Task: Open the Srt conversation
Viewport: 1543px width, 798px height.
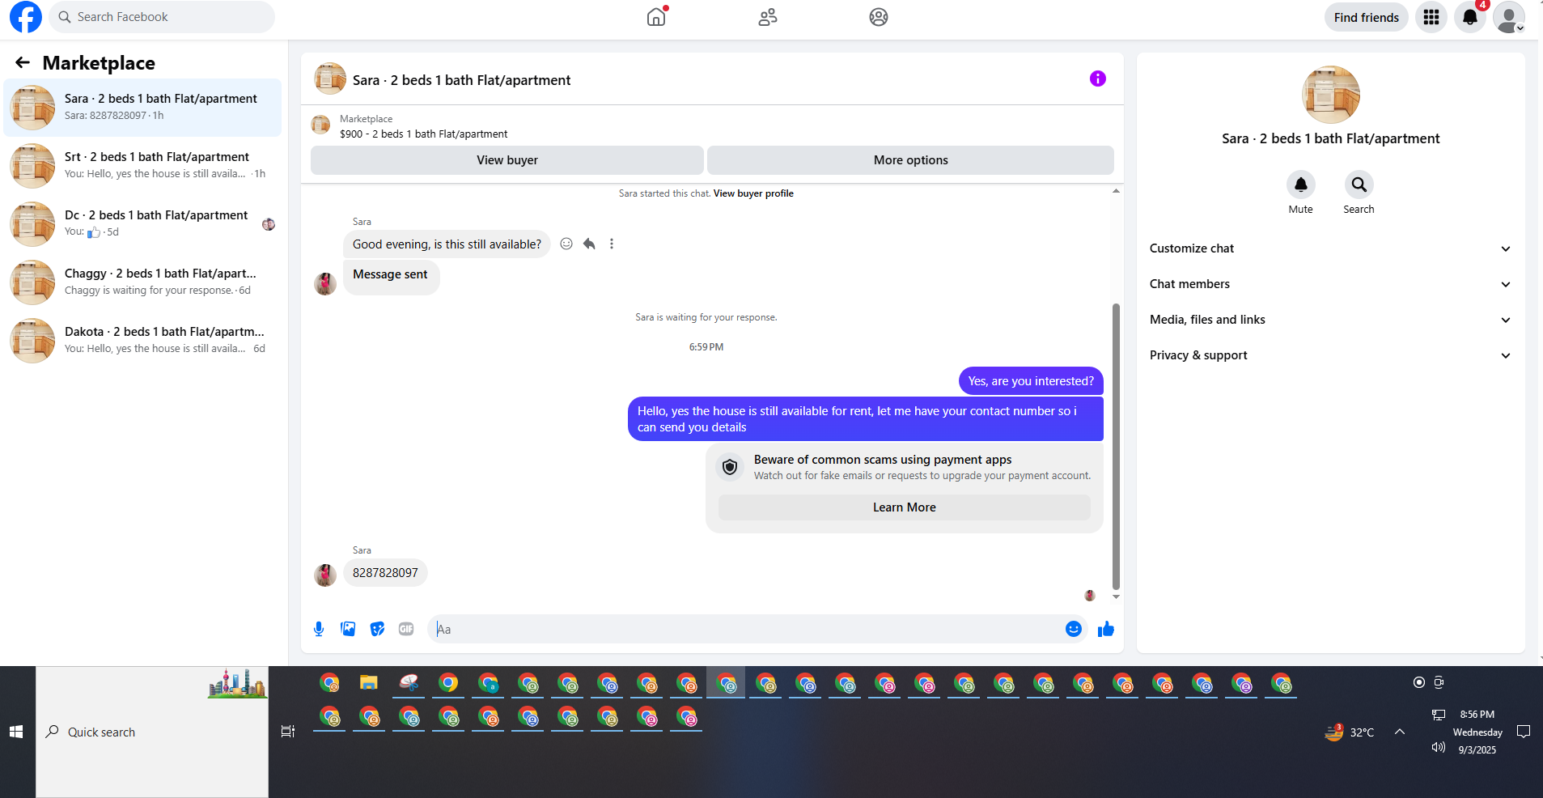Action: coord(143,166)
